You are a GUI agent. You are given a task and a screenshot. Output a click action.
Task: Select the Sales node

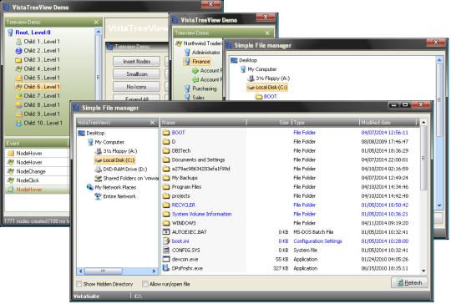click(199, 98)
